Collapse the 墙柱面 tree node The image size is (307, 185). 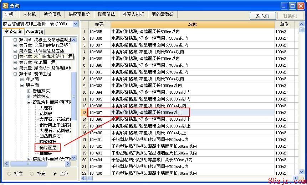22,85
